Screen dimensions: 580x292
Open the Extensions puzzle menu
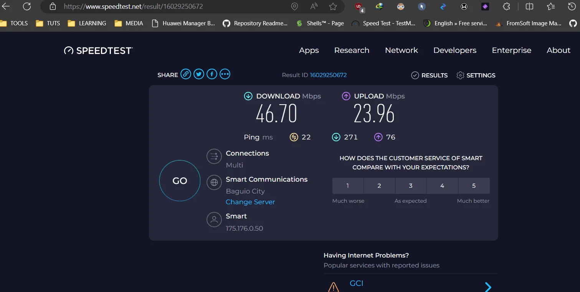[x=506, y=7]
